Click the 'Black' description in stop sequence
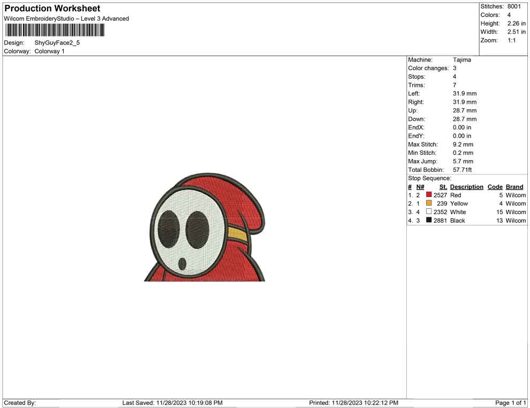 coord(458,221)
